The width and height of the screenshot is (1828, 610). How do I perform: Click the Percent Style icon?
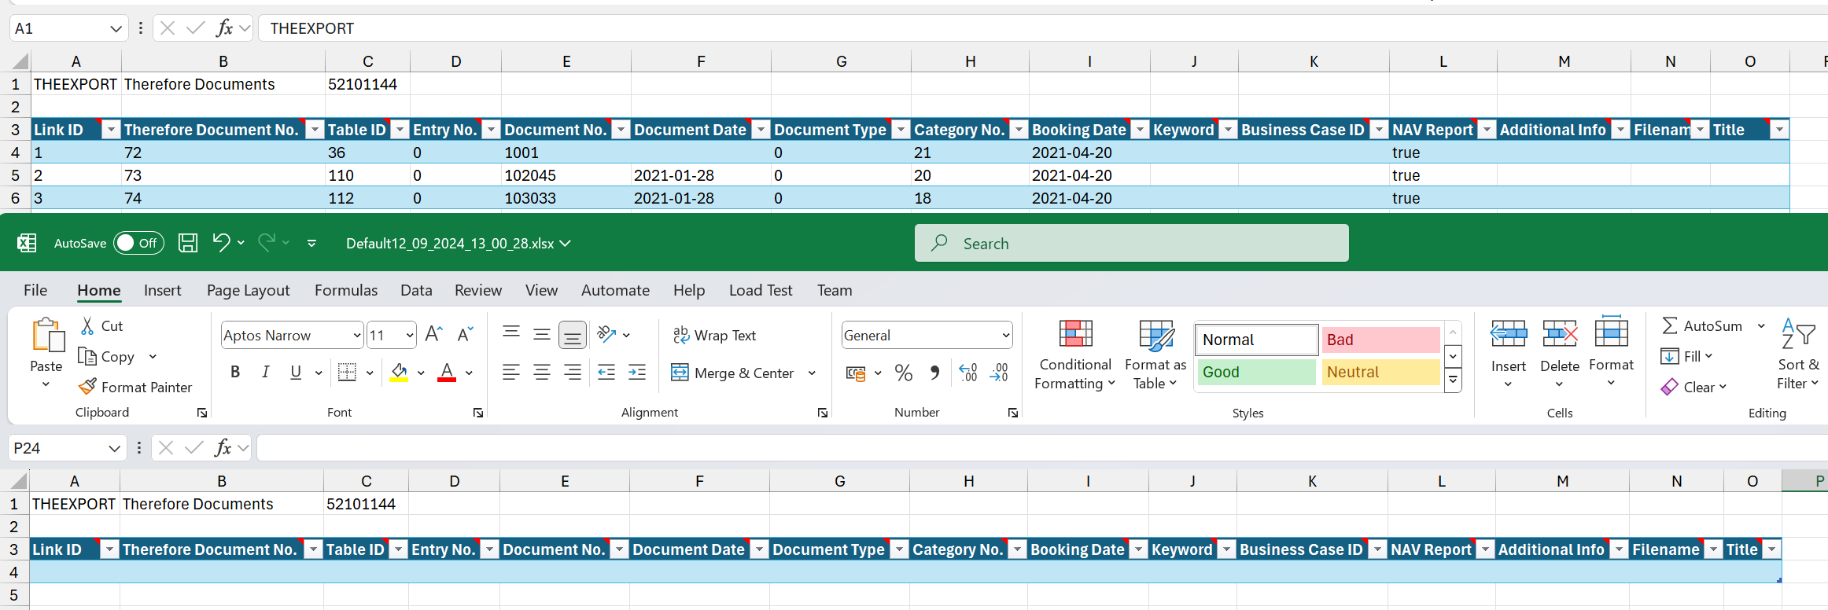coord(904,373)
